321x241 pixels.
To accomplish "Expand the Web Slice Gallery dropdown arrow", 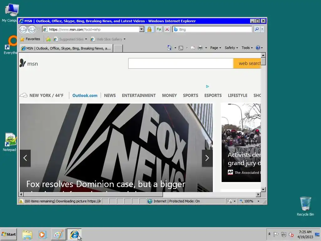I will (124, 39).
